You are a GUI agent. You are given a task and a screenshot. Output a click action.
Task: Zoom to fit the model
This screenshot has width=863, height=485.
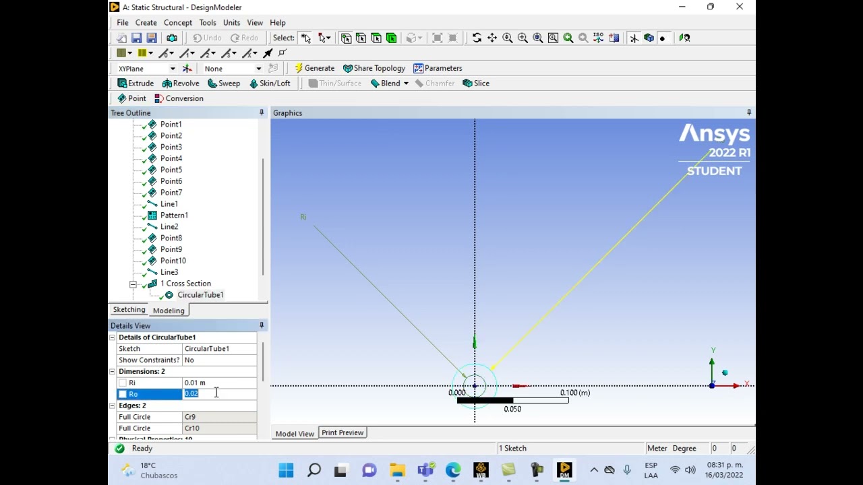[x=538, y=38]
